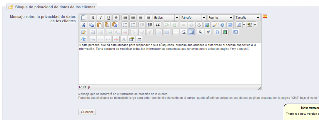Click the Copy icon
This screenshot has width=319, height=120.
click(91, 25)
